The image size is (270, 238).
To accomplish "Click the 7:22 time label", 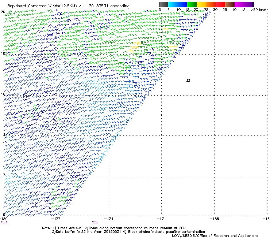I will tap(95, 222).
